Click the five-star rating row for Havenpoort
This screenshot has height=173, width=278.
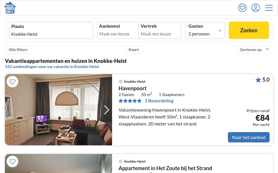130,101
